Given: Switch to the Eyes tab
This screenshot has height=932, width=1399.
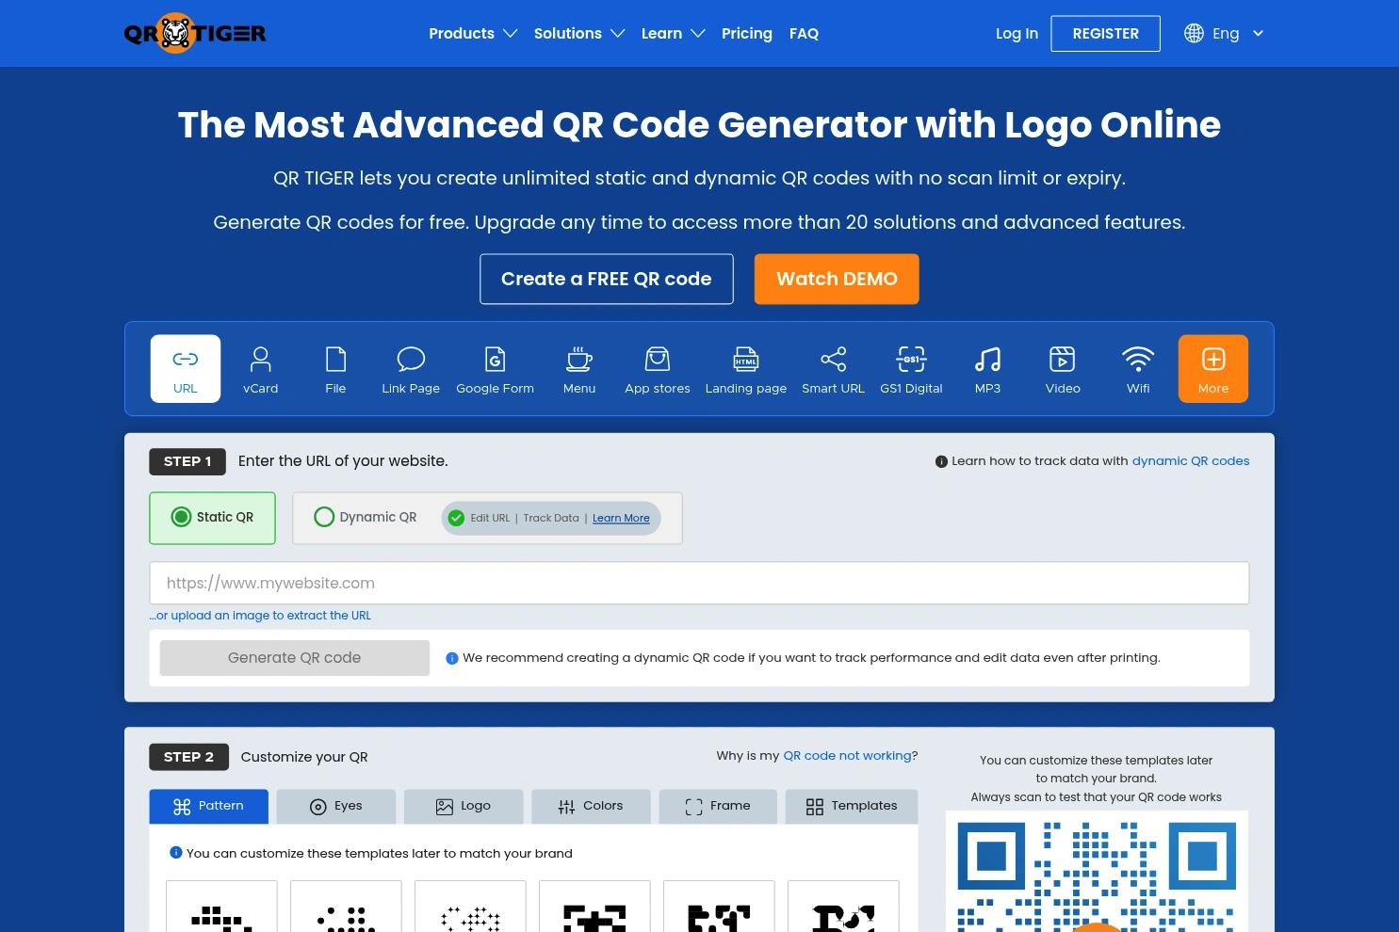Looking at the screenshot, I should 336,806.
